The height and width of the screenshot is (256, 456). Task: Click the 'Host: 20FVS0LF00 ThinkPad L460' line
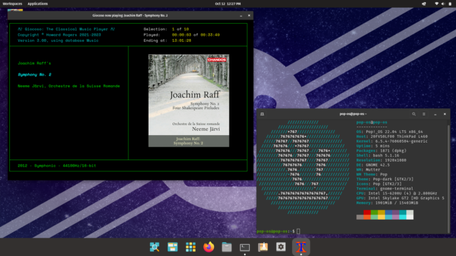(391, 136)
